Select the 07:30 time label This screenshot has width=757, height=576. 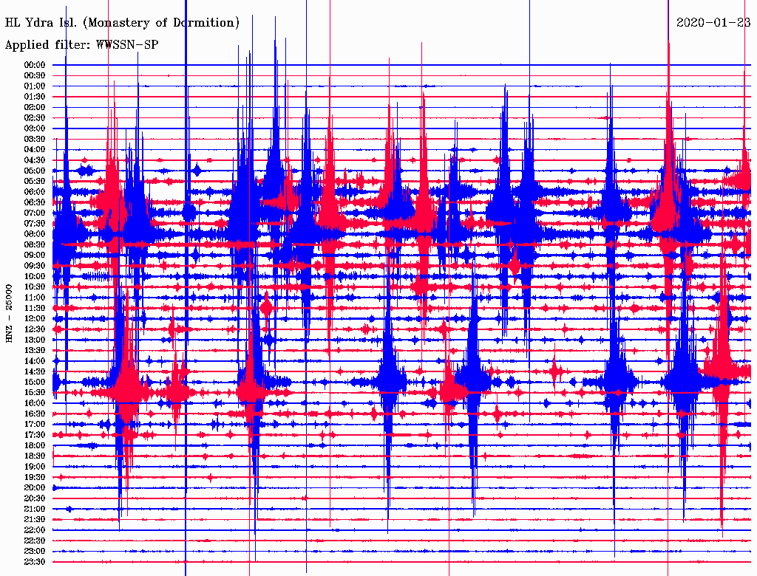pos(35,223)
